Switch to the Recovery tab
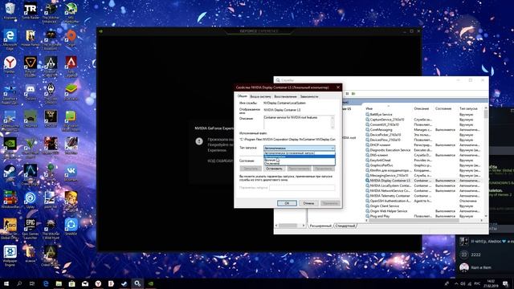This screenshot has width=514, height=289. pyautogui.click(x=285, y=96)
